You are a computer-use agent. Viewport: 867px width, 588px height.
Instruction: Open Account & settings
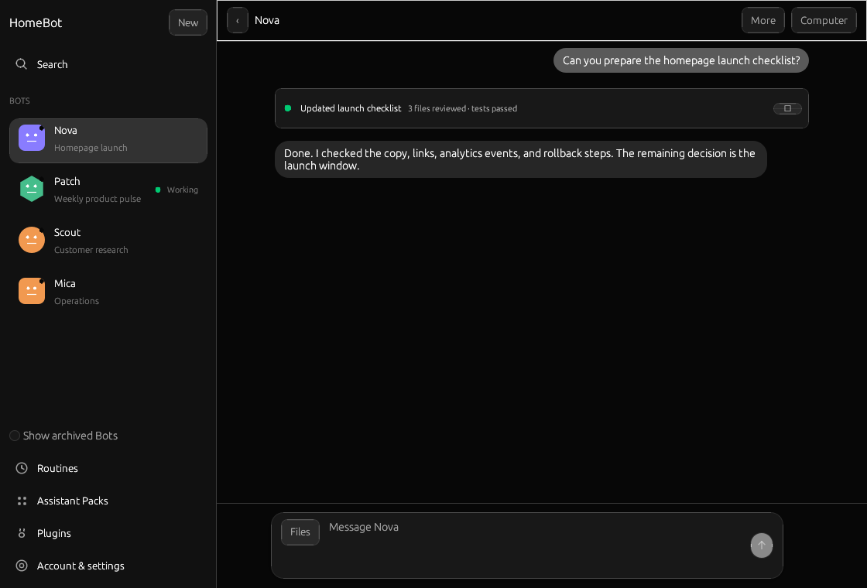108,566
